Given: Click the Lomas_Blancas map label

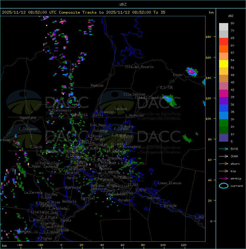Looking at the screenshot, I should tap(170, 183).
